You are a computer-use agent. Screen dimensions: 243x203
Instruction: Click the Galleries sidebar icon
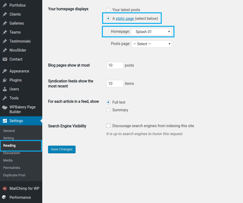(6, 23)
